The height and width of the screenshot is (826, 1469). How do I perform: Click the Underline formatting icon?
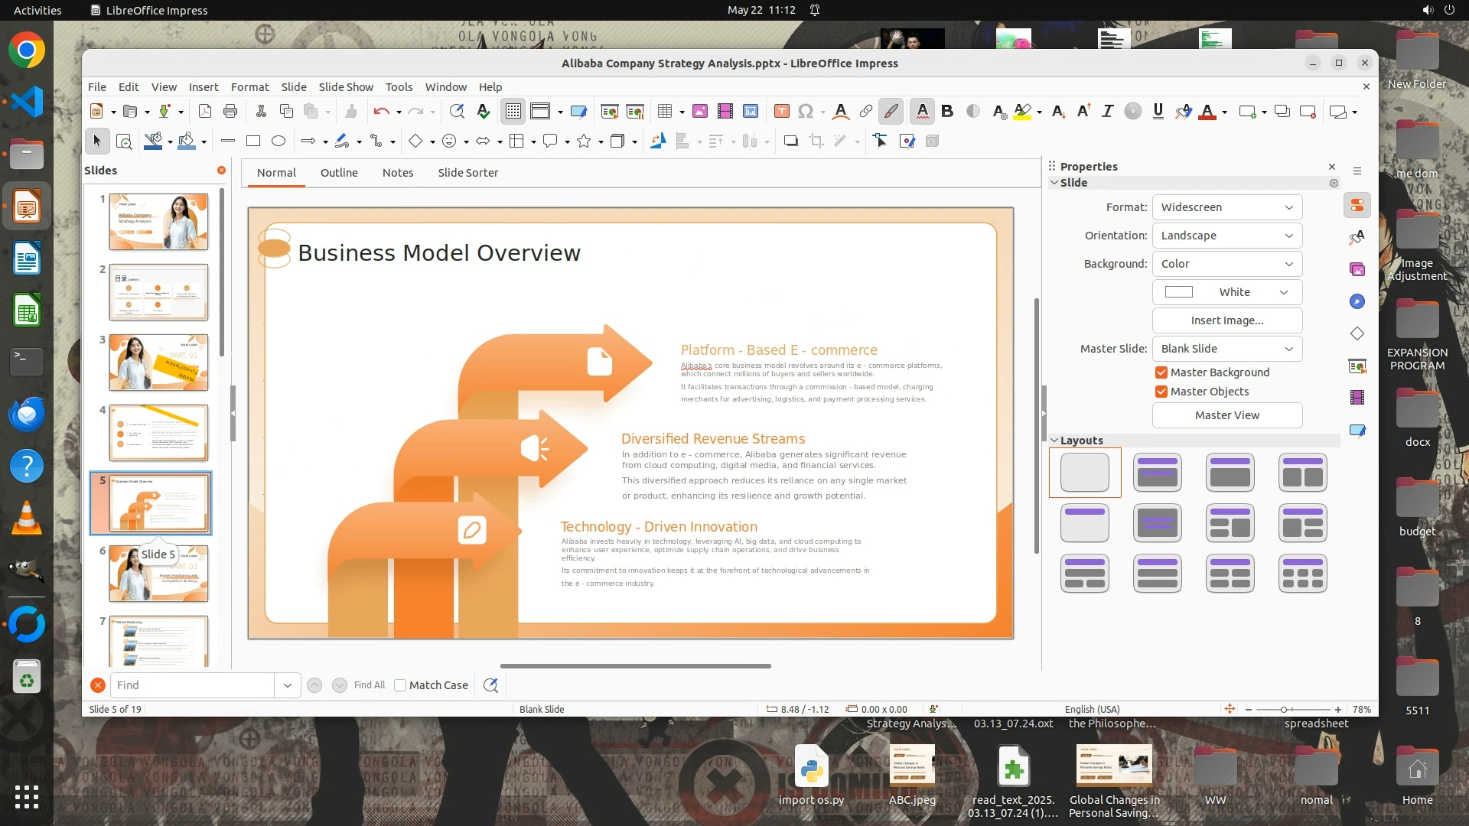point(1158,112)
